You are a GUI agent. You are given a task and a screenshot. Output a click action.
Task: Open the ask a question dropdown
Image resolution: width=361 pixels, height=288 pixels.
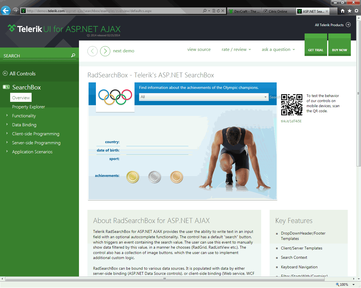(x=278, y=49)
